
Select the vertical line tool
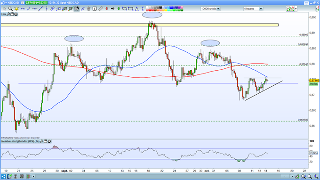(x=47, y=8)
